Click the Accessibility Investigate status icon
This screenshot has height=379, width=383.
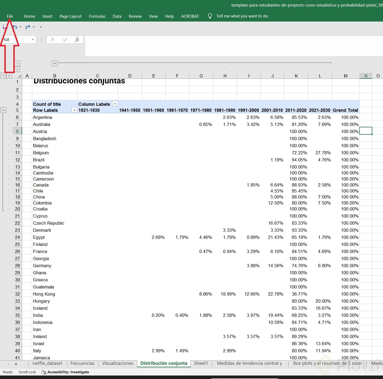44,372
